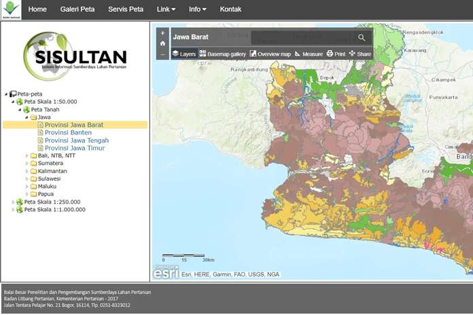
Task: Open the Link dropdown menu
Action: point(166,10)
